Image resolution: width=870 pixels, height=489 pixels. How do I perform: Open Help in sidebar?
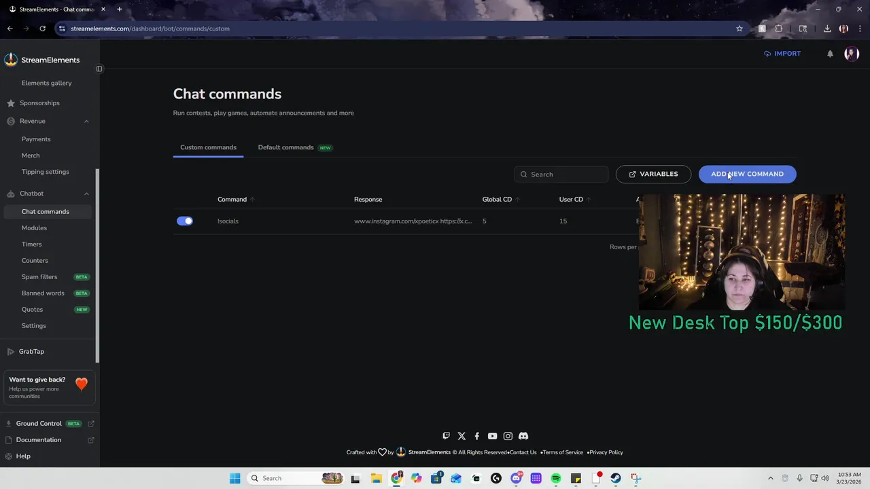click(23, 456)
